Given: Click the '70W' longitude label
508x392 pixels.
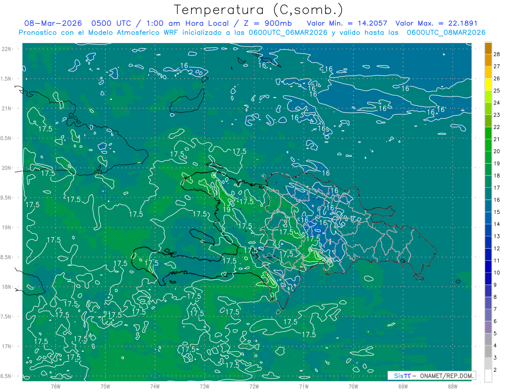Looking at the screenshot, I should (353, 386).
